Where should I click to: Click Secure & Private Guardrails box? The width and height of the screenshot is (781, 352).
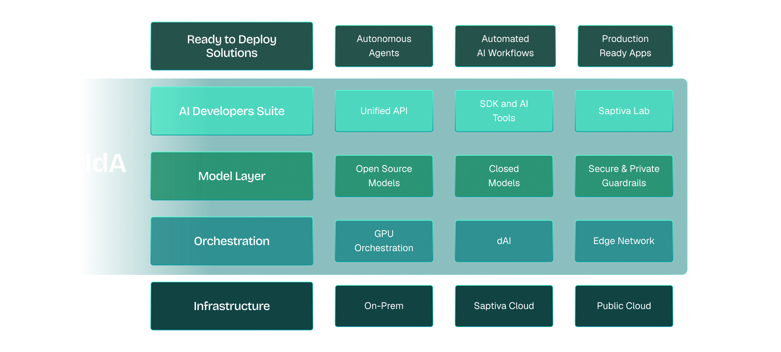tap(624, 176)
